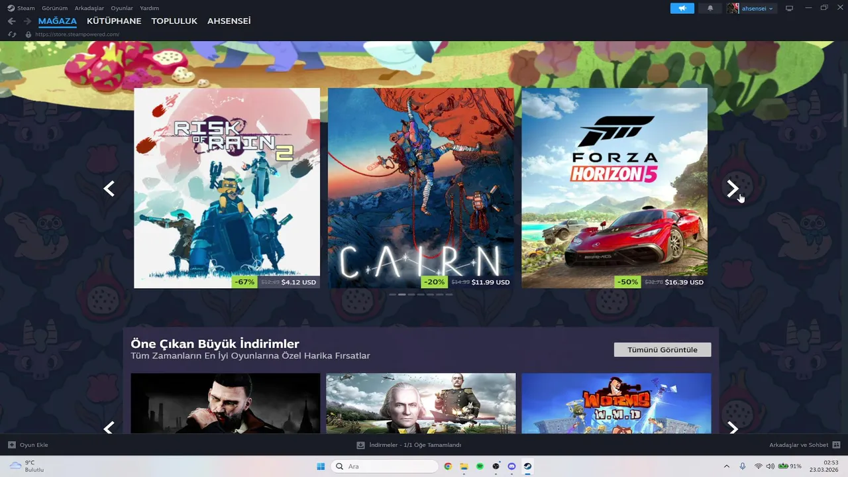Open the Forza Horizon 5 card
This screenshot has width=848, height=477.
click(x=614, y=188)
